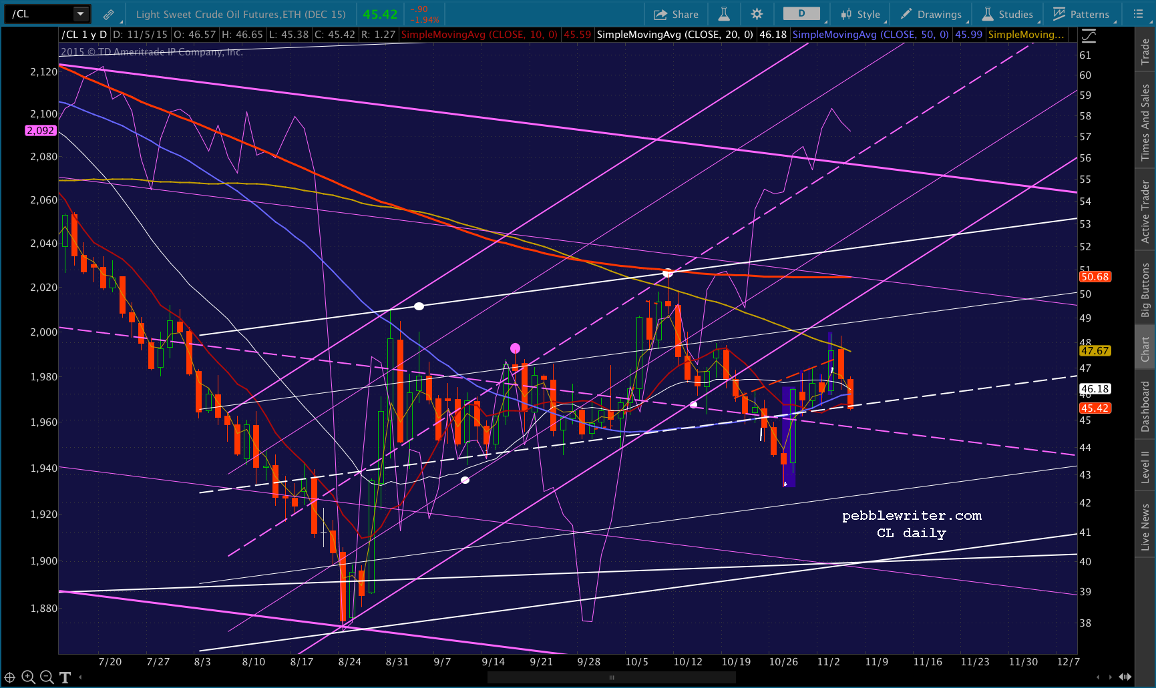1156x688 pixels.
Task: Open the /CL symbol dropdown arrow
Action: pos(80,14)
